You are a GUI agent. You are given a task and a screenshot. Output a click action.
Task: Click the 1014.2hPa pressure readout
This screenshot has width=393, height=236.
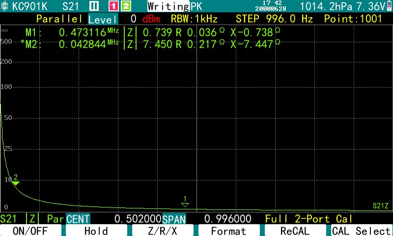click(x=326, y=6)
